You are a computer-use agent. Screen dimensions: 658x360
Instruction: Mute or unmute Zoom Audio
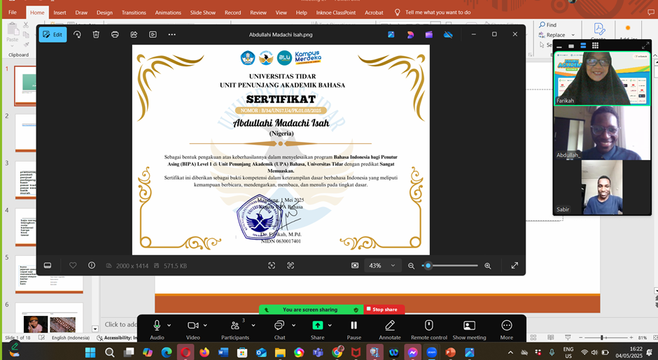[x=157, y=329]
